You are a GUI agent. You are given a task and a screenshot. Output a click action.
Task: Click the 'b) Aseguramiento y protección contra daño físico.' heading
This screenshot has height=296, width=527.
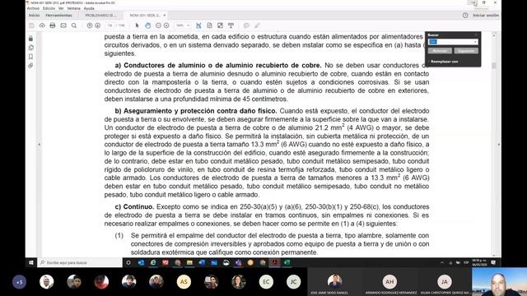click(x=196, y=111)
